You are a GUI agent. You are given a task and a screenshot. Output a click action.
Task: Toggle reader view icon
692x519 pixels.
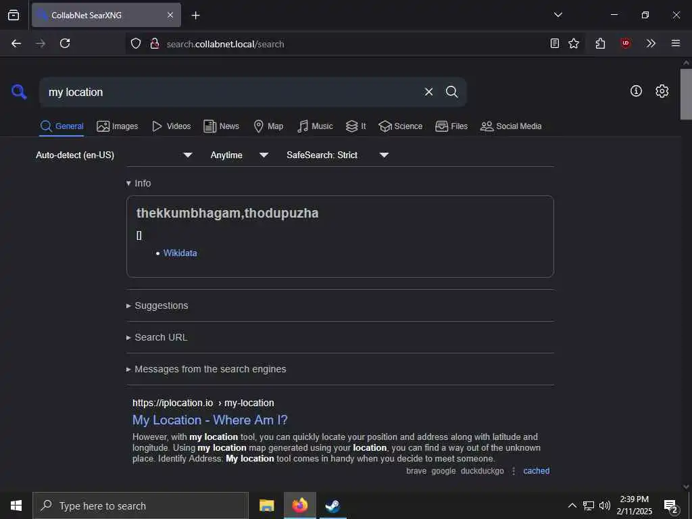click(x=555, y=43)
